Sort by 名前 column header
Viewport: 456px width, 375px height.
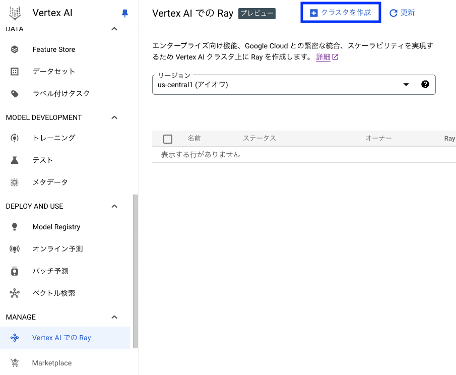[194, 138]
